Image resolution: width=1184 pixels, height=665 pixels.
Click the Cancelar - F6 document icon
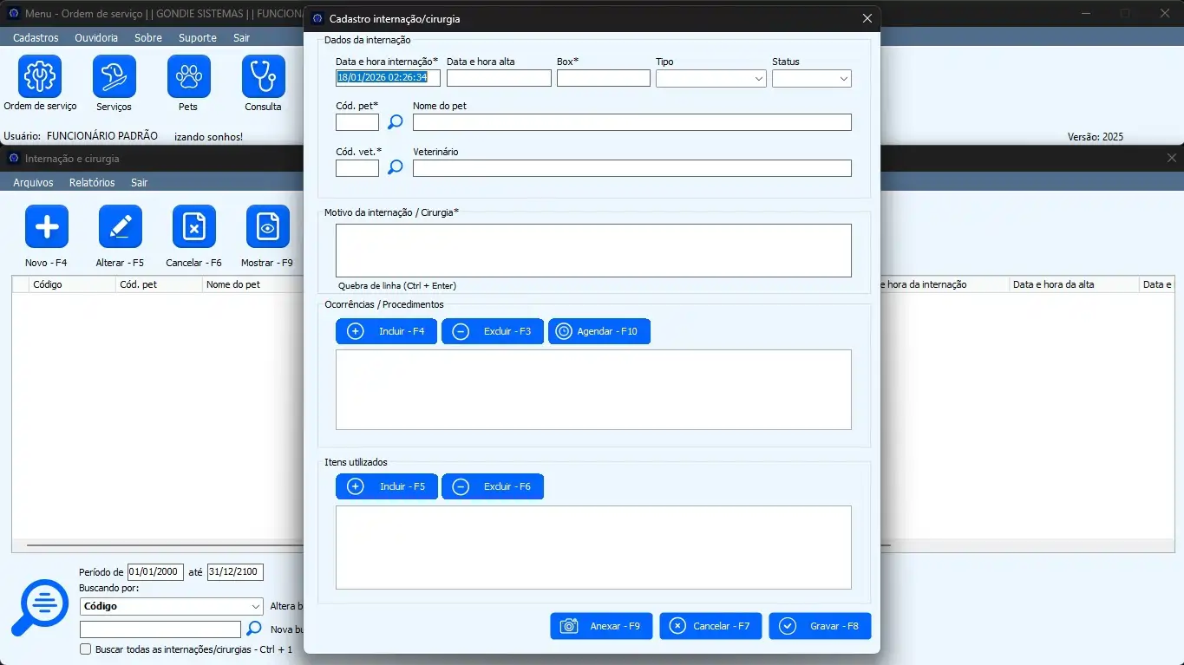click(x=194, y=227)
